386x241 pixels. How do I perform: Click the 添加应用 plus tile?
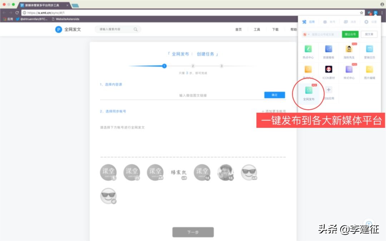click(x=328, y=90)
